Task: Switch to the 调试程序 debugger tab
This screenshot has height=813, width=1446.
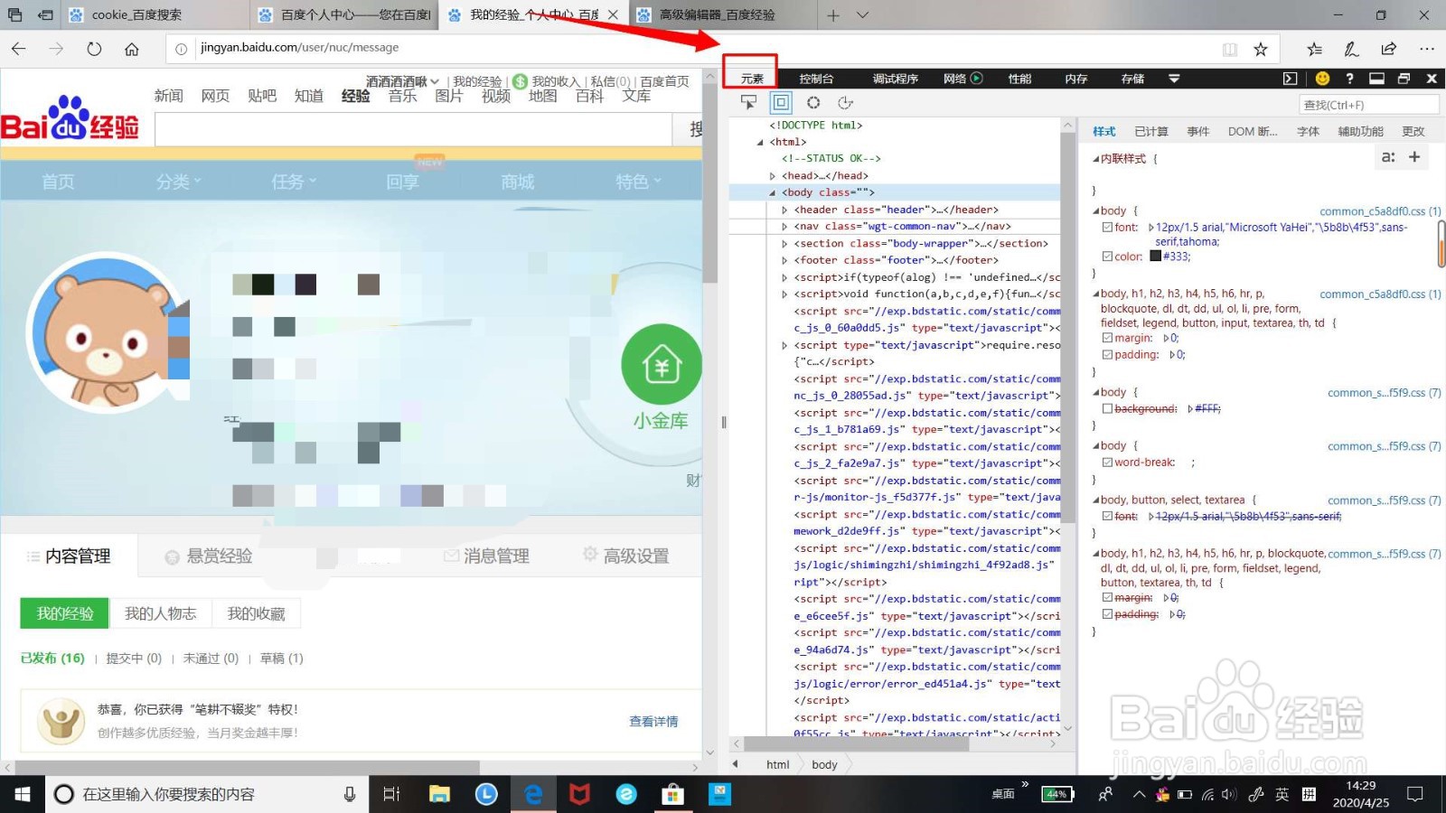Action: point(896,79)
